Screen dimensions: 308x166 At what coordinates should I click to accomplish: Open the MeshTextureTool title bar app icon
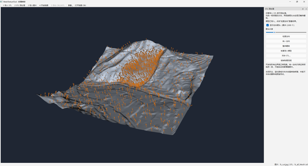(2, 2)
